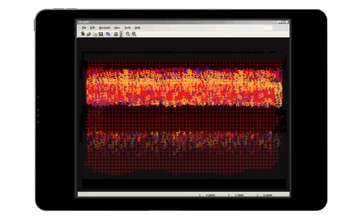Click the import toolbar icon beside the folder
The image size is (362, 221).
coord(95,34)
